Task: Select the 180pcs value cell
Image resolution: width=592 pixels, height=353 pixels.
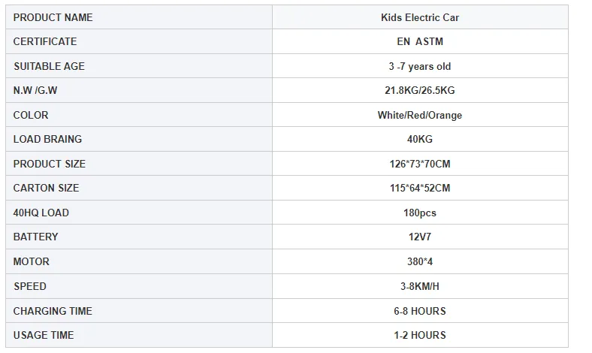Action: coord(419,213)
